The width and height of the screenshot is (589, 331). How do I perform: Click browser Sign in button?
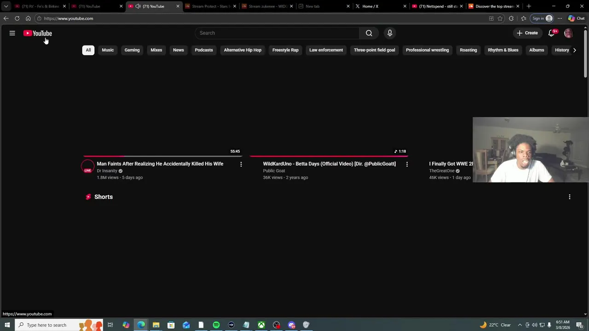542,18
